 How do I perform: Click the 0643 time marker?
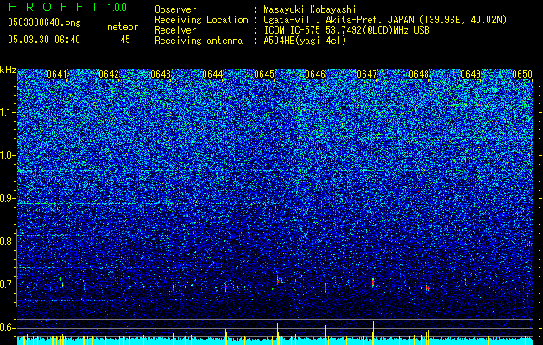coord(161,74)
